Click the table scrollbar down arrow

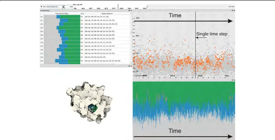pos(131,63)
